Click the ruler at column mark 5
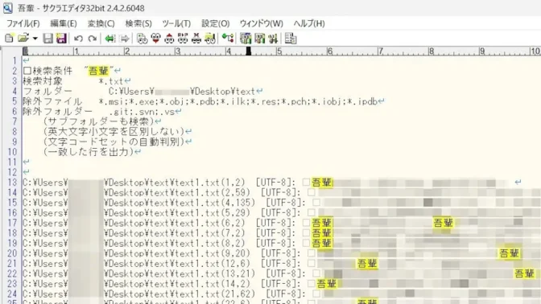Screen dimensions: 541x304 click(279, 51)
